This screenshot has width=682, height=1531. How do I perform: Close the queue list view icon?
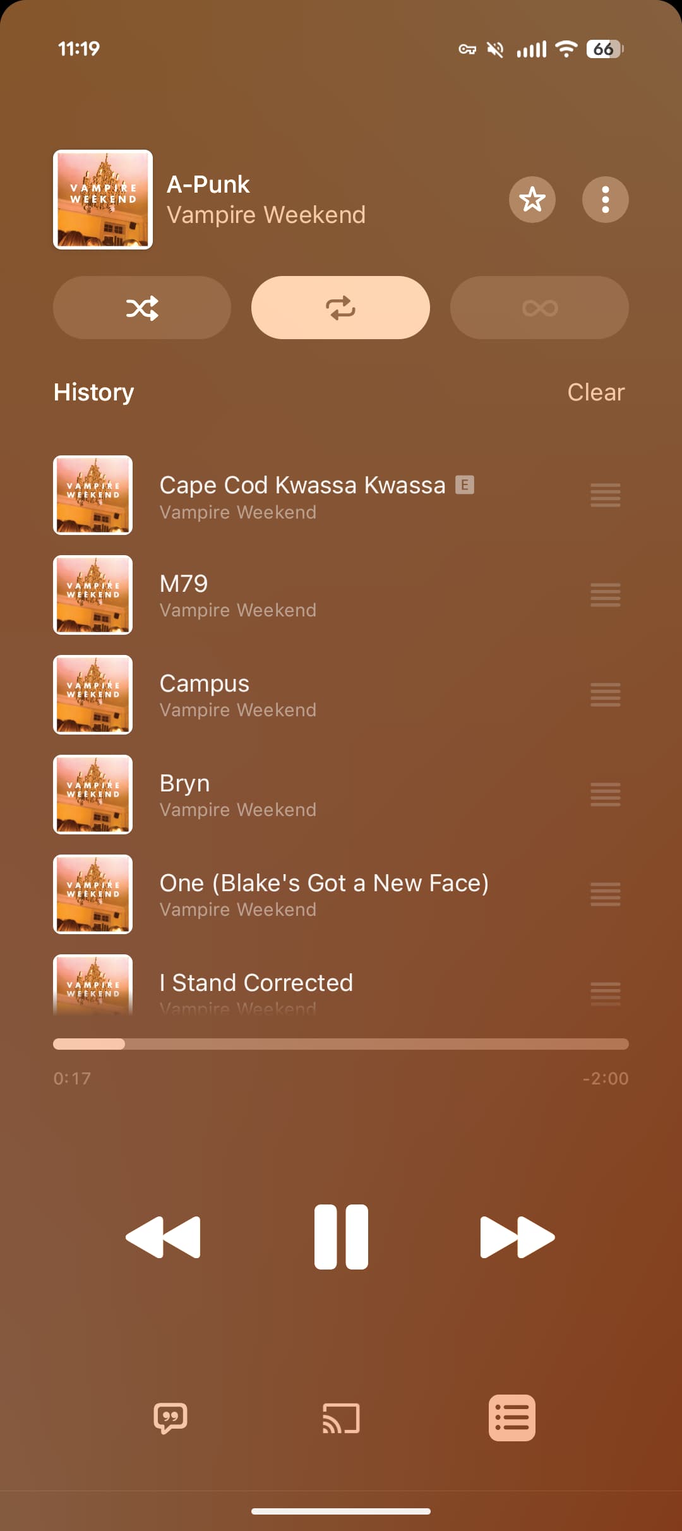point(512,1418)
